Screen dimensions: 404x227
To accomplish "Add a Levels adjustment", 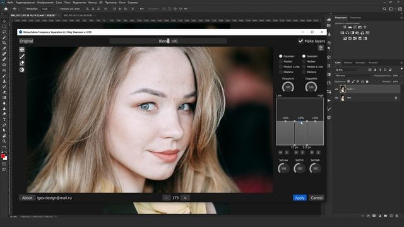I will (x=350, y=27).
